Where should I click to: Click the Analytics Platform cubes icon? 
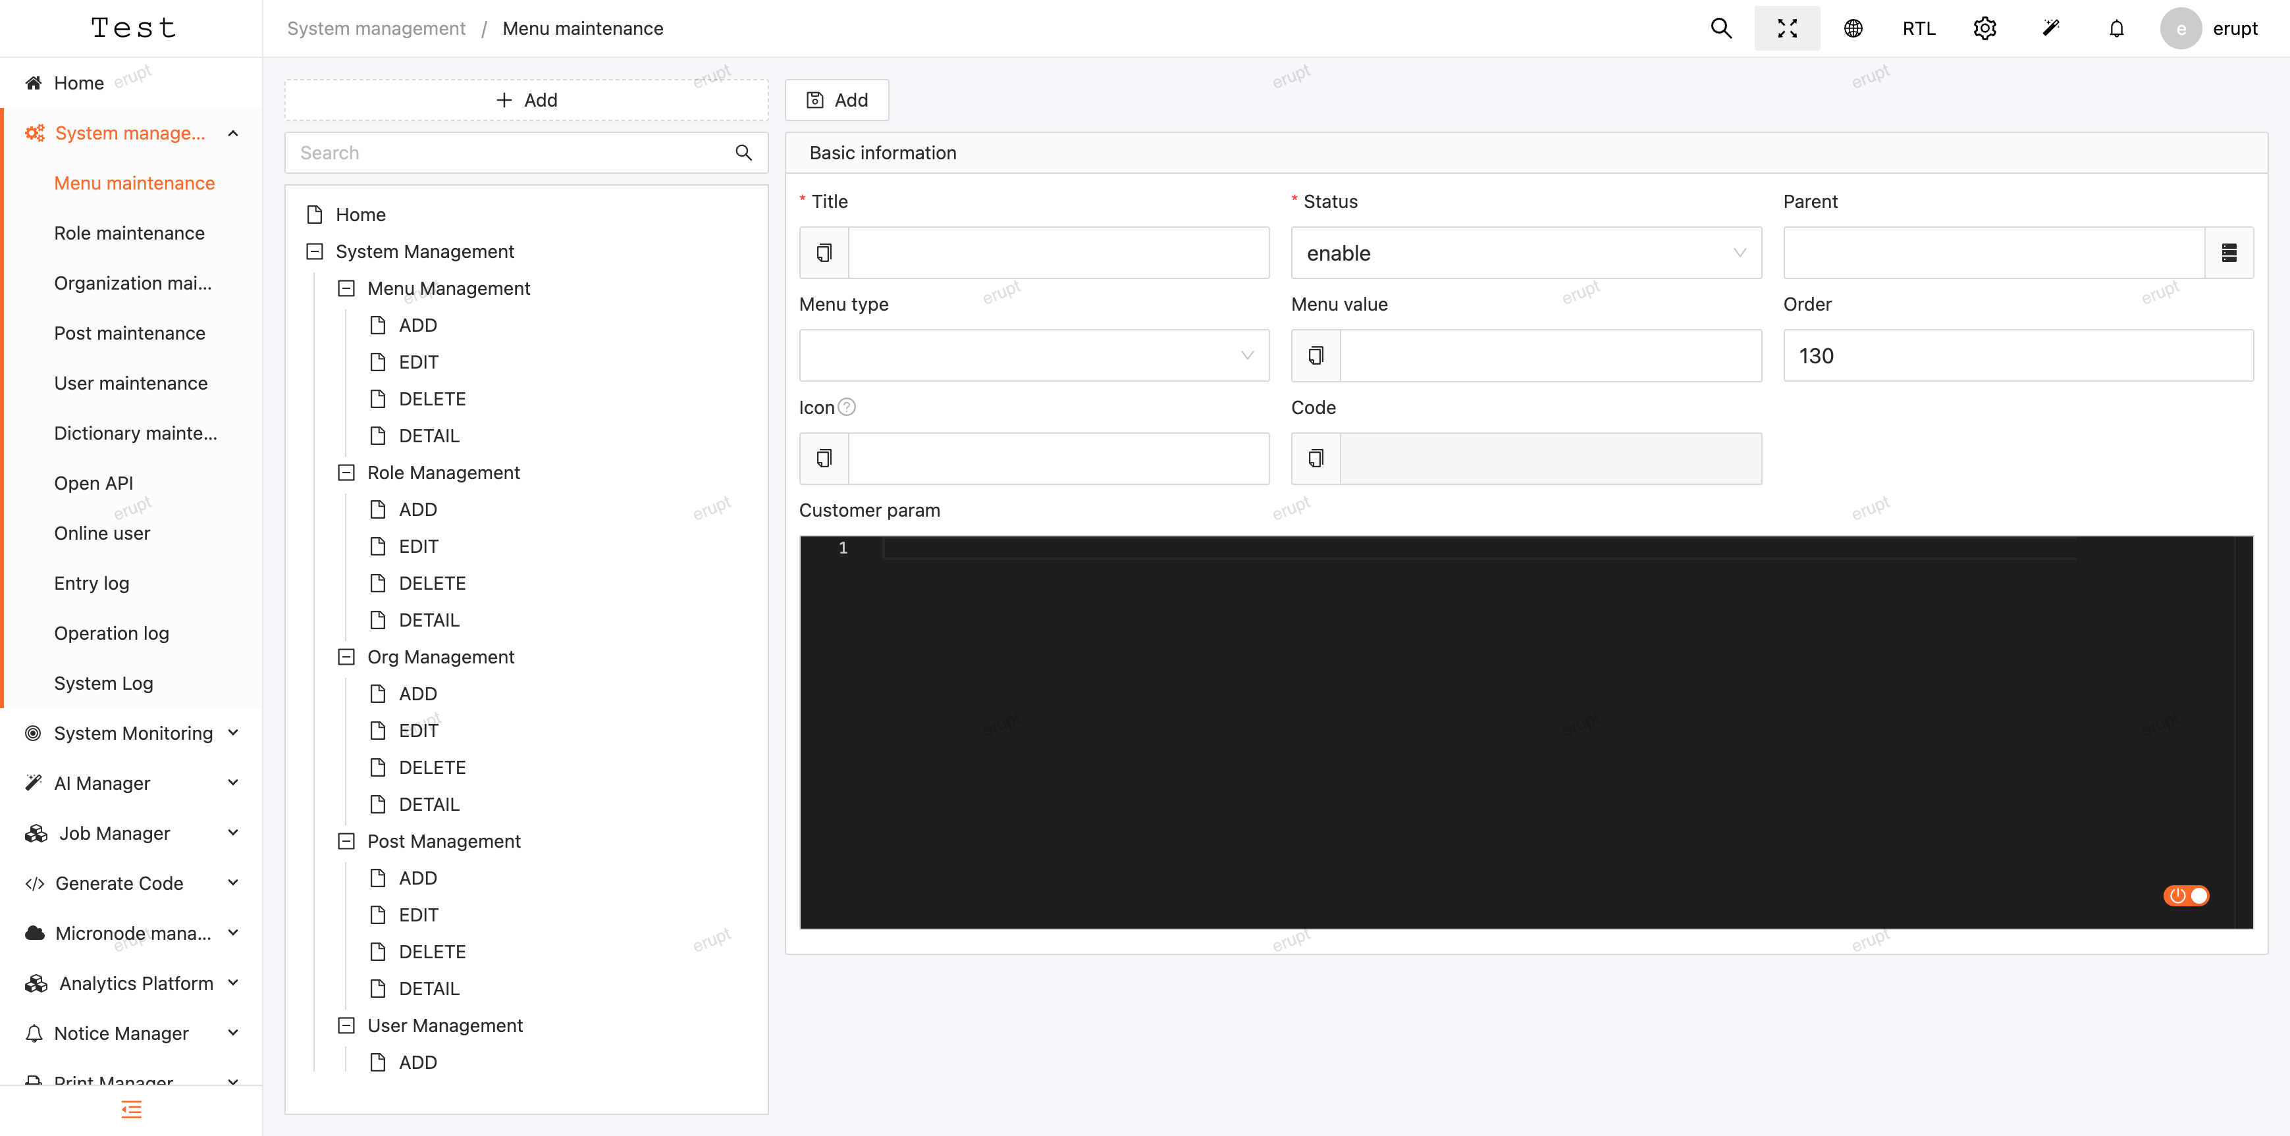(x=36, y=984)
